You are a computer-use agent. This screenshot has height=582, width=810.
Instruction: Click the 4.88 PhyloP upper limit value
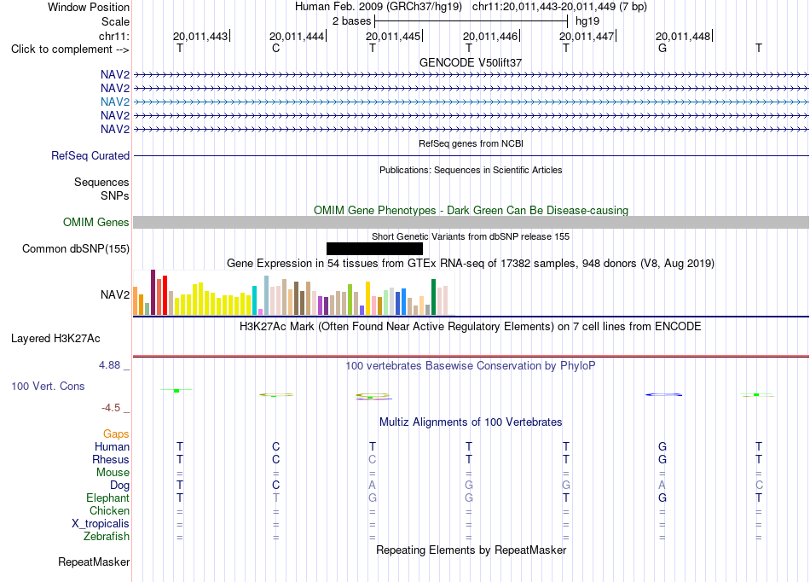(109, 365)
